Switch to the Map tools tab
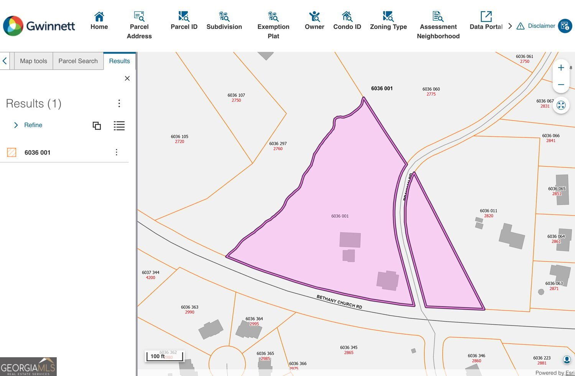The width and height of the screenshot is (575, 376). (33, 61)
